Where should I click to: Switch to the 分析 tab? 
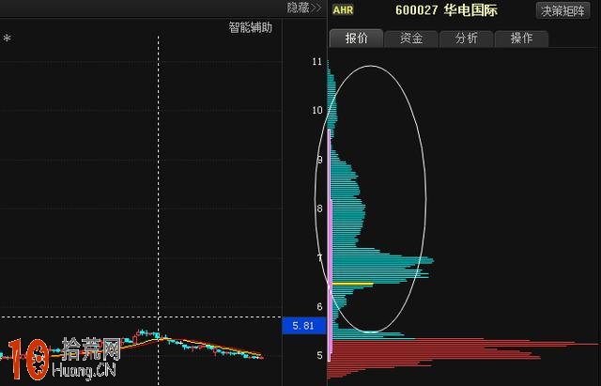467,39
